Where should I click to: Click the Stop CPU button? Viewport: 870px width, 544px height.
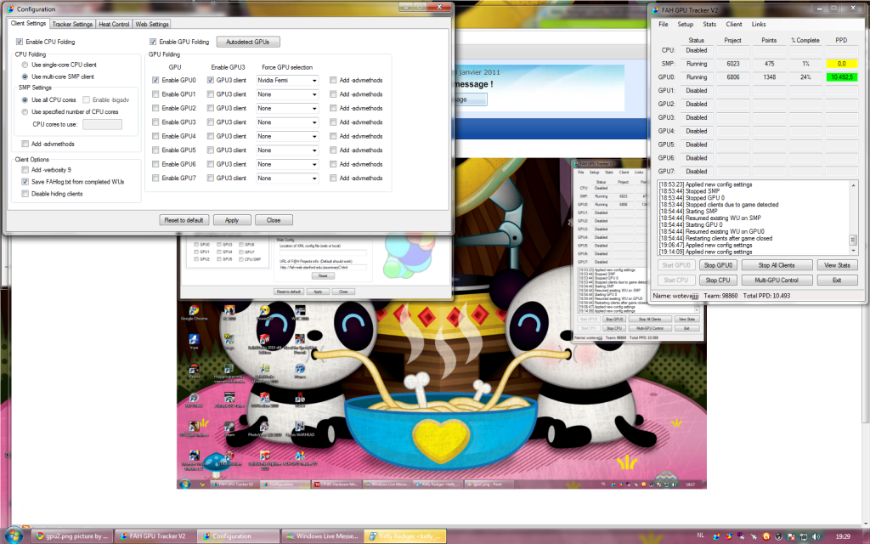718,280
